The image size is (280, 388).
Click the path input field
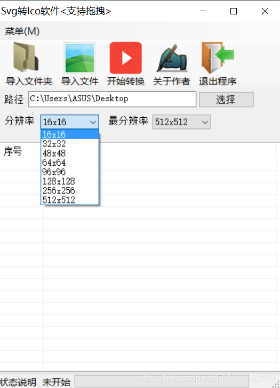coord(113,99)
